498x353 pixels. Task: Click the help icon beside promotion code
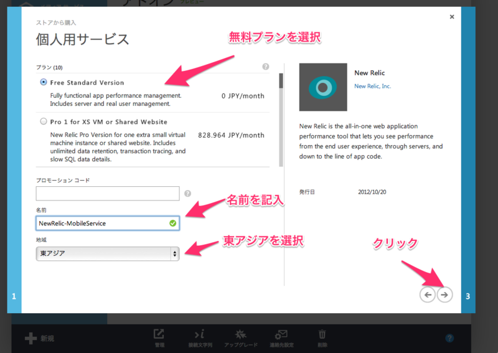[188, 194]
